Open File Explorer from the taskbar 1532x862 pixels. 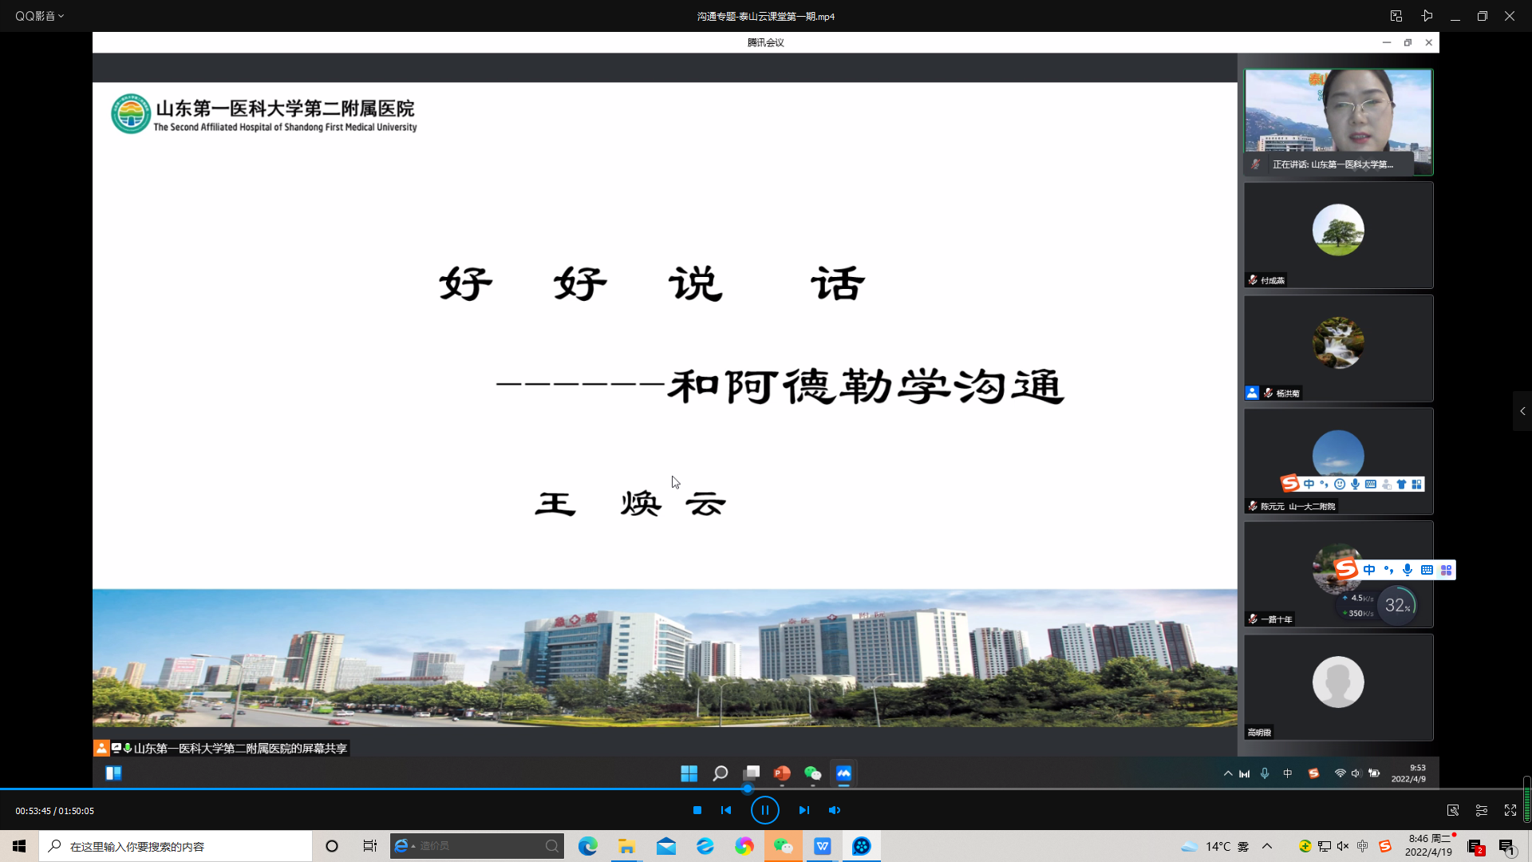(626, 846)
